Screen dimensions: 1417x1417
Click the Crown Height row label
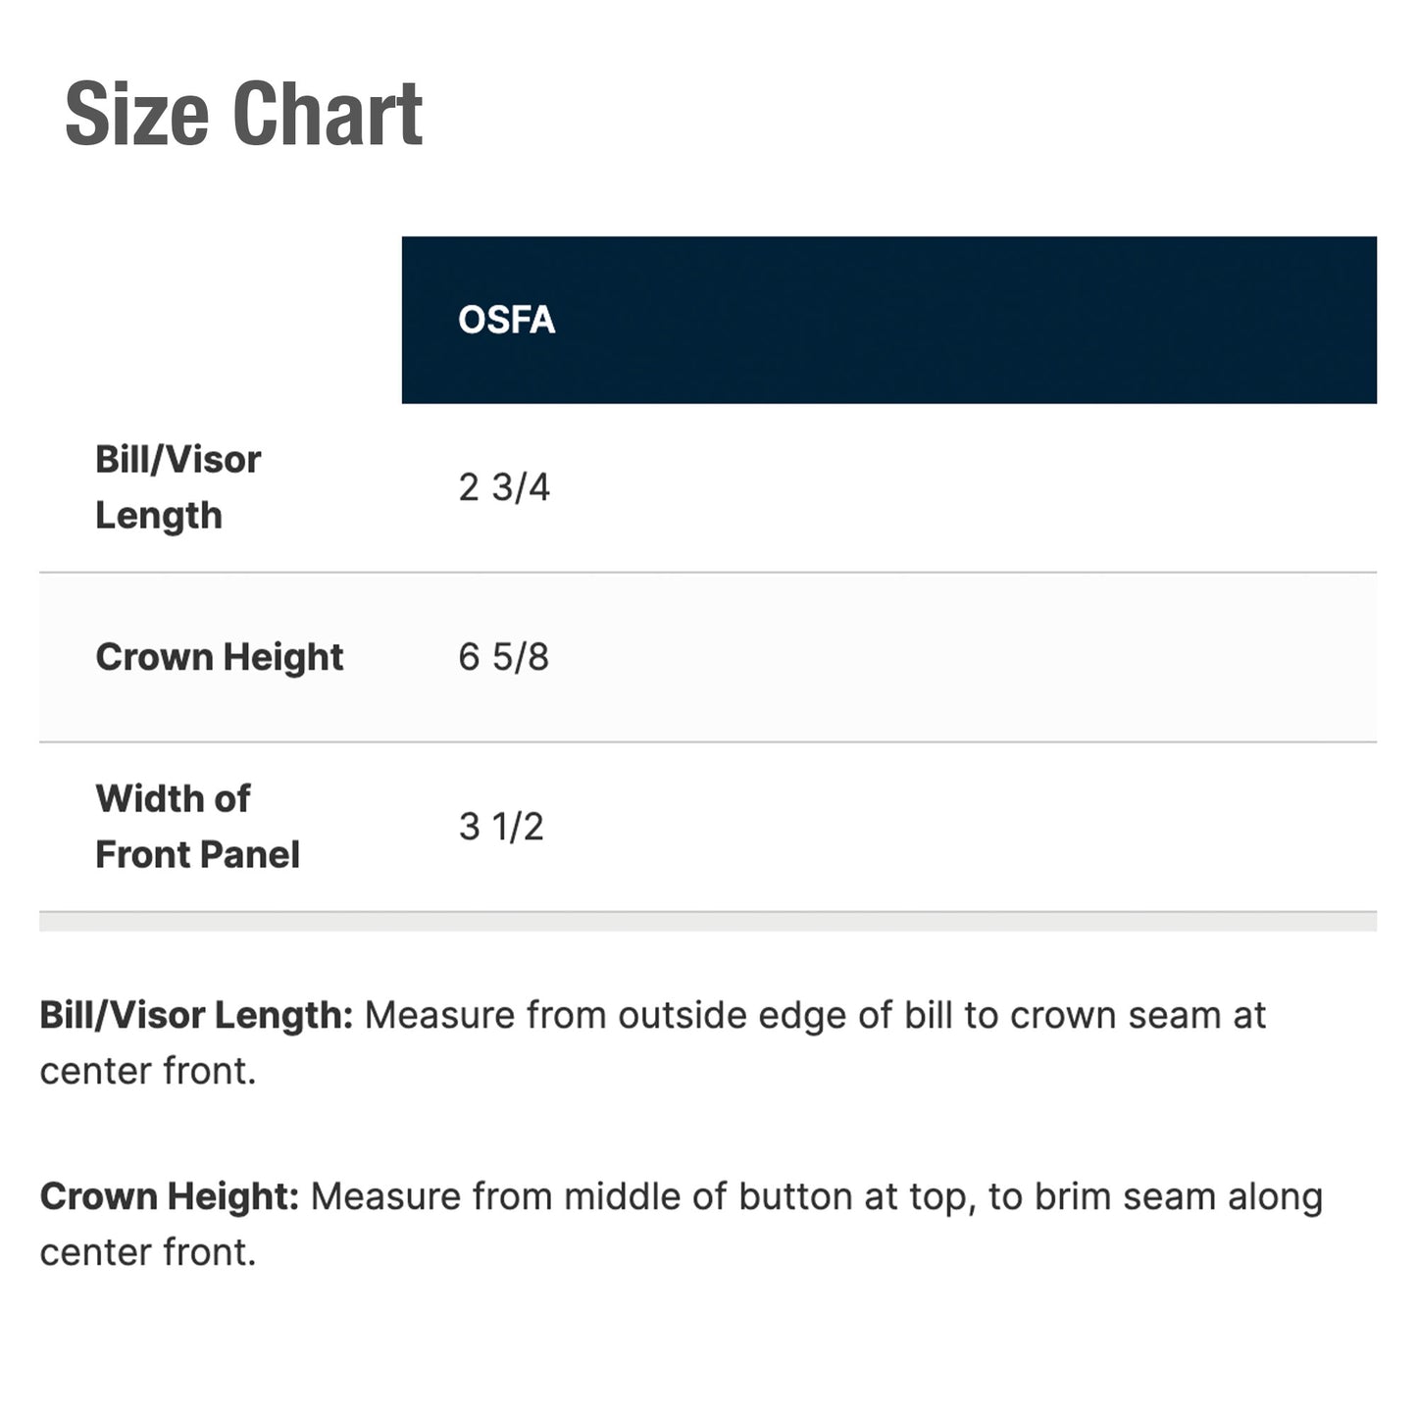coord(220,657)
